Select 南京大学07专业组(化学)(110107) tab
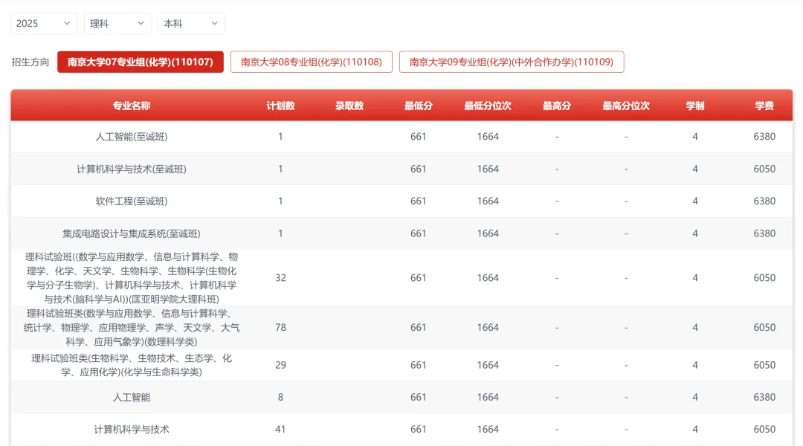The image size is (803, 446). click(x=141, y=62)
